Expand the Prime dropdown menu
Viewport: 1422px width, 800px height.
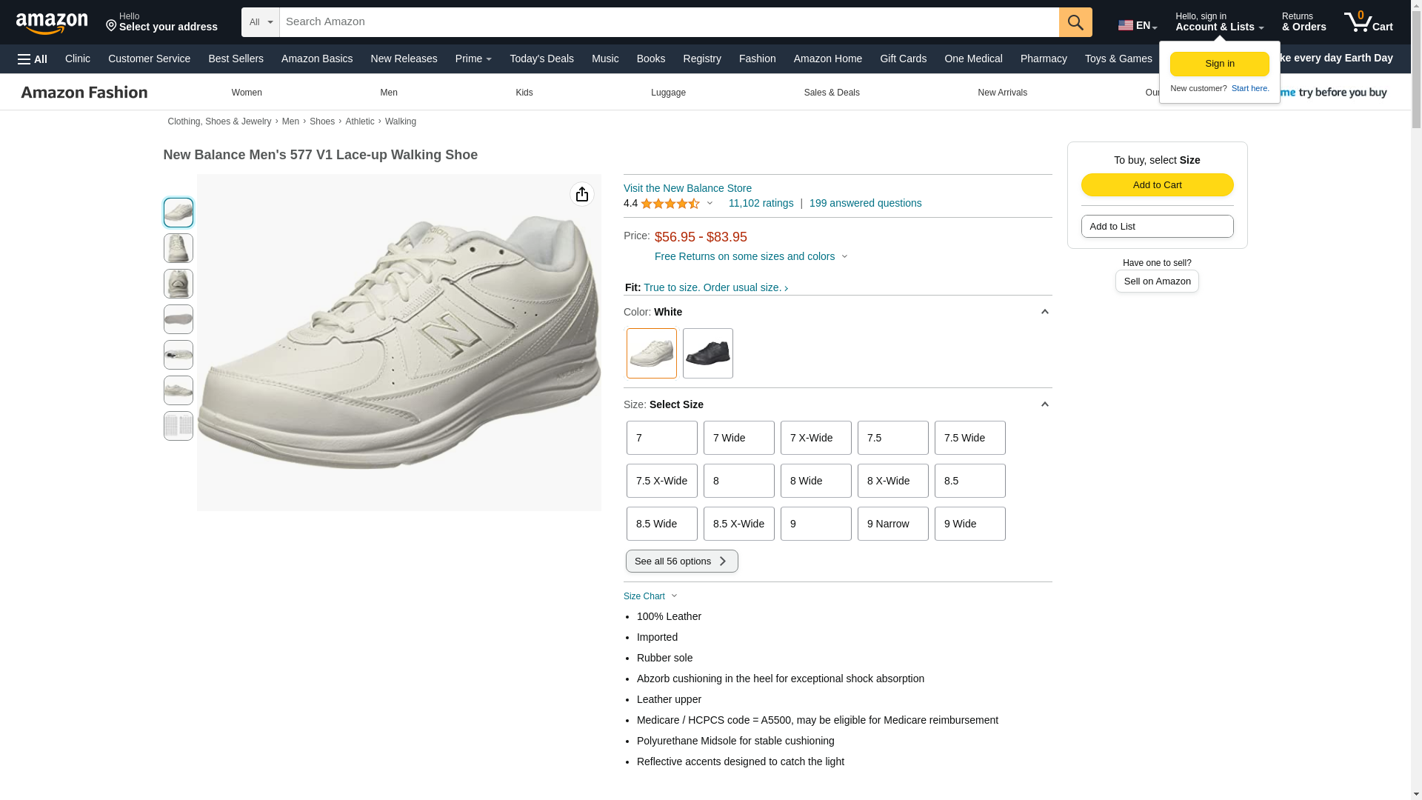tap(473, 59)
